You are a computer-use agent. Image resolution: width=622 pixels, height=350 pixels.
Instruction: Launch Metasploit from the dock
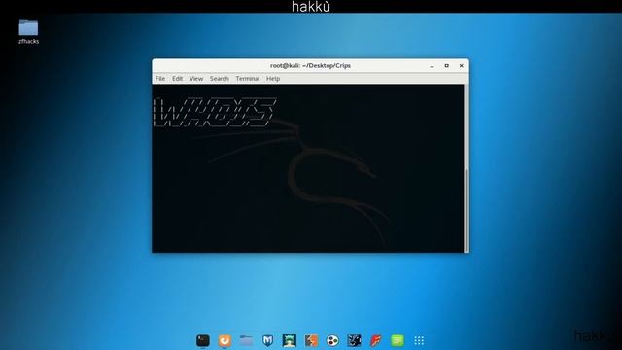268,340
